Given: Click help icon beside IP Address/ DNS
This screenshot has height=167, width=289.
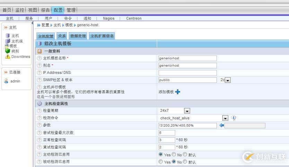Looking at the screenshot, I should [x=39, y=73].
